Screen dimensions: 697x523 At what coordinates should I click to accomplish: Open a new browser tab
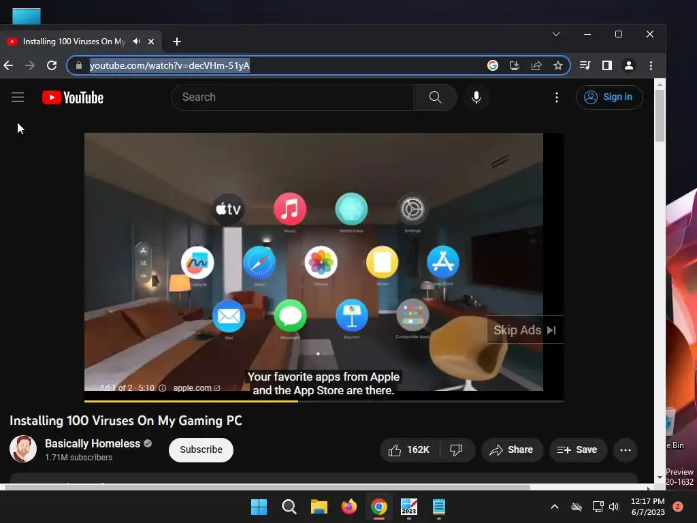(x=177, y=42)
